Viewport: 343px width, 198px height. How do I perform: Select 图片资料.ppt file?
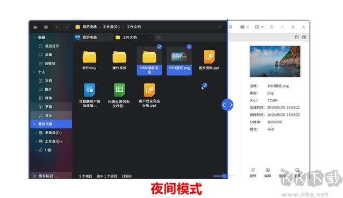tap(209, 60)
